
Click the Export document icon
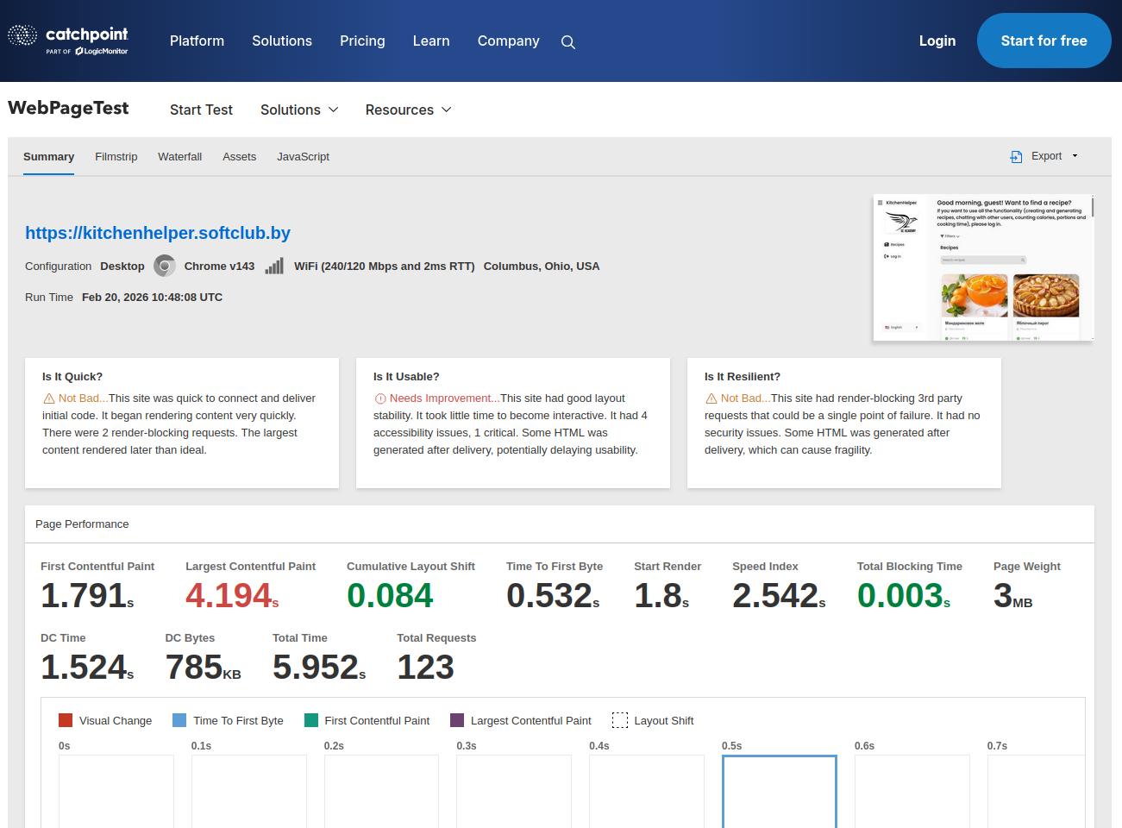[x=1016, y=157]
